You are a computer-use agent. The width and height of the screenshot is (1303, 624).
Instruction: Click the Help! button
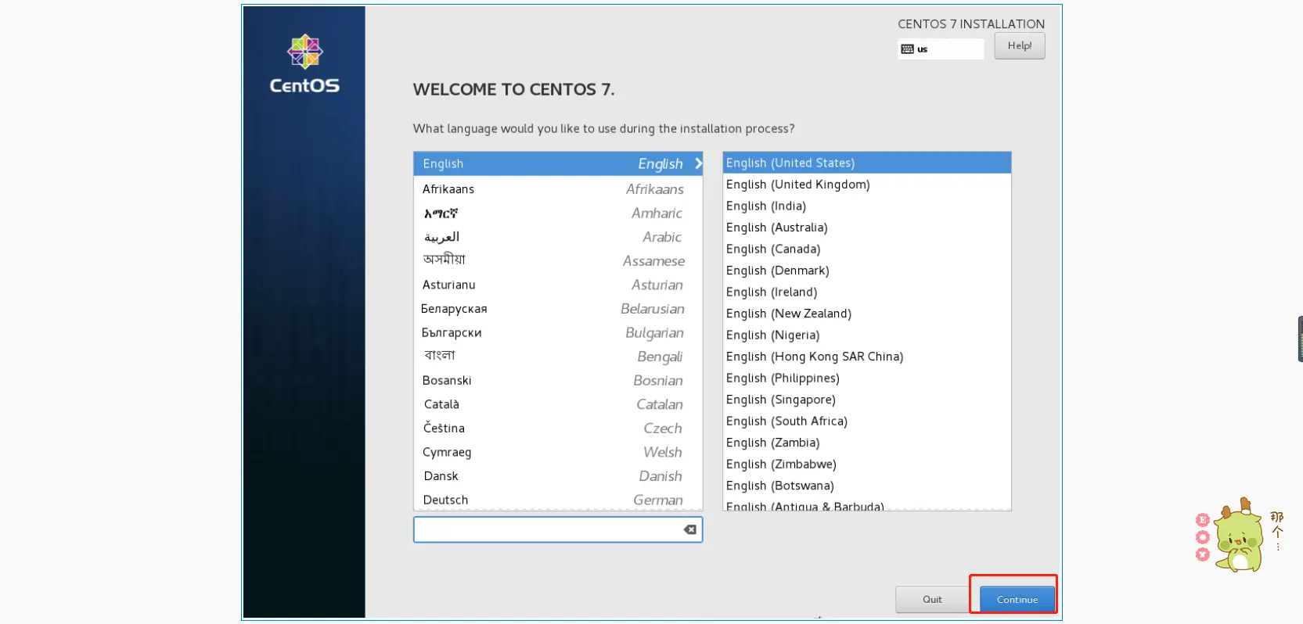1020,46
